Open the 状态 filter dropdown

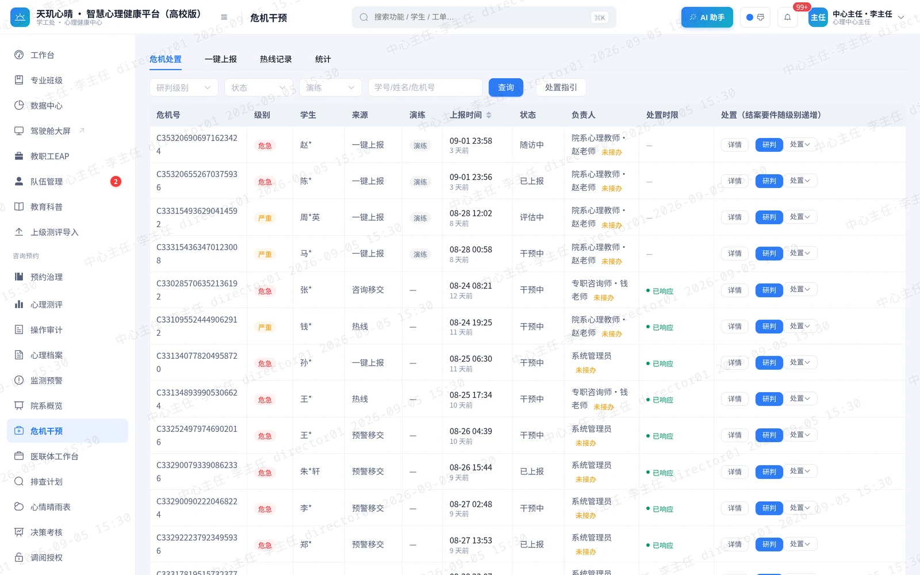259,87
